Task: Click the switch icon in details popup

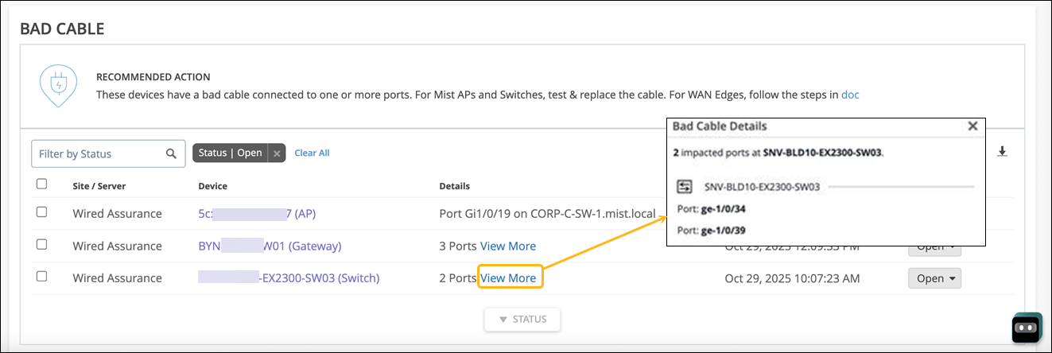Action: pos(685,186)
